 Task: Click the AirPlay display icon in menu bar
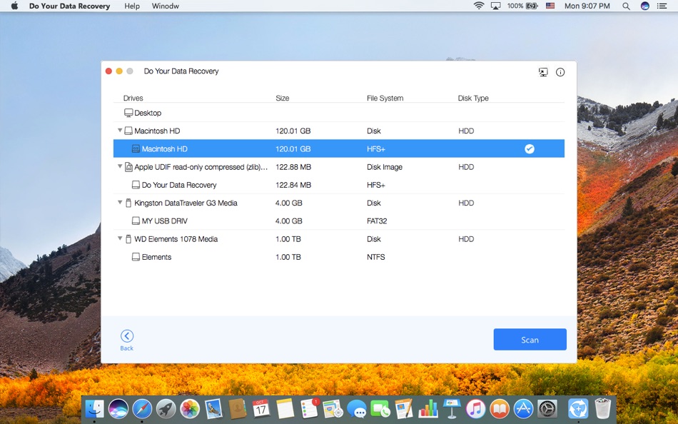(495, 6)
